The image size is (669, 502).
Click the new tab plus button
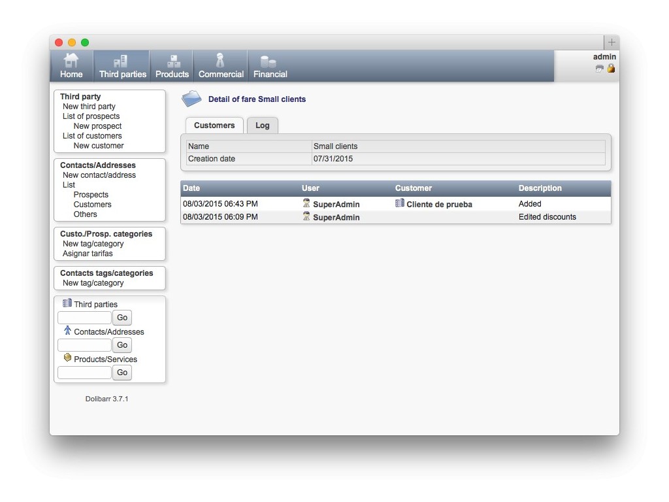click(x=612, y=42)
